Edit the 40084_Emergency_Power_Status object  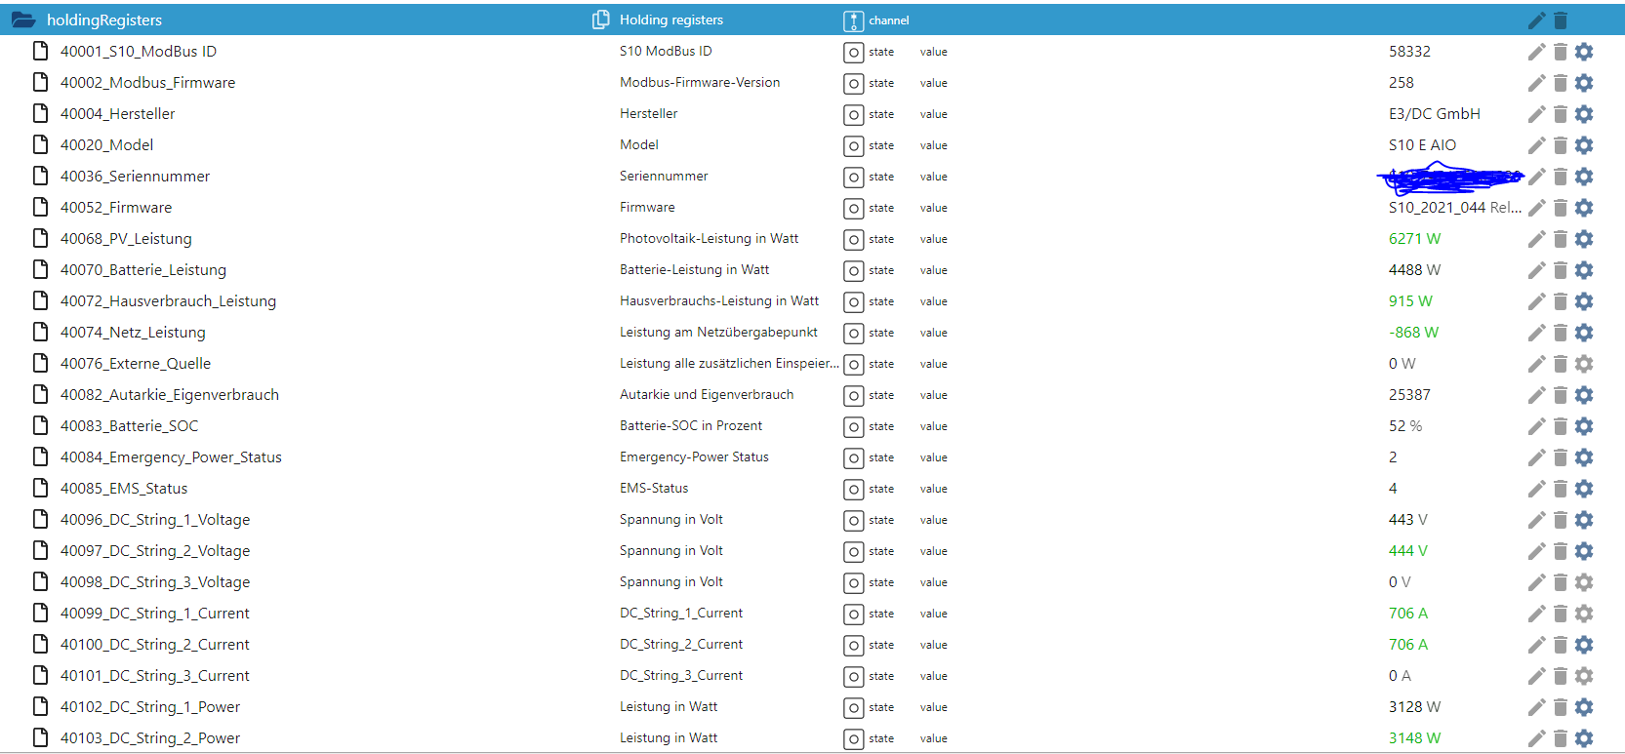1536,457
